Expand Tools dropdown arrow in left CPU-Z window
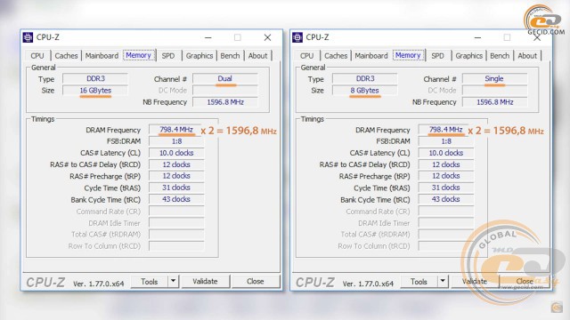 [174, 282]
